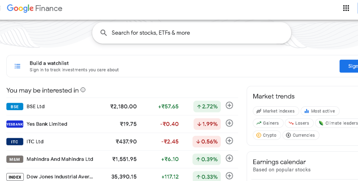Open Mahindra And Mahindra Ltd page
358x181 pixels.
pos(60,159)
